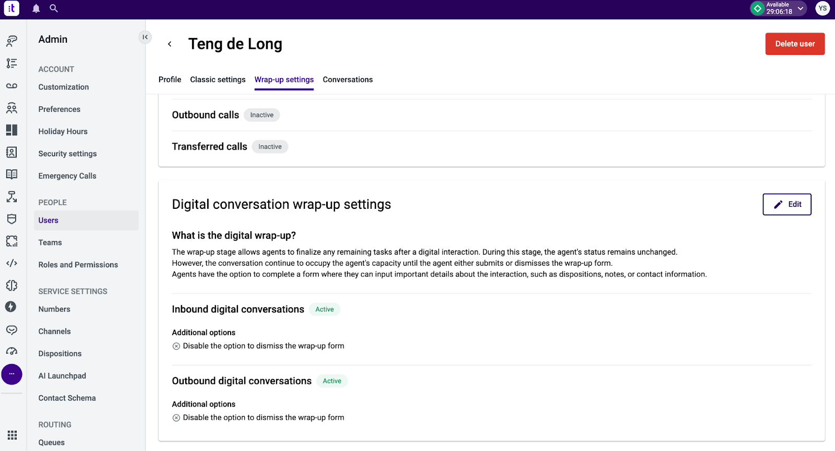Open the Conversations tab
The height and width of the screenshot is (451, 835).
point(348,80)
